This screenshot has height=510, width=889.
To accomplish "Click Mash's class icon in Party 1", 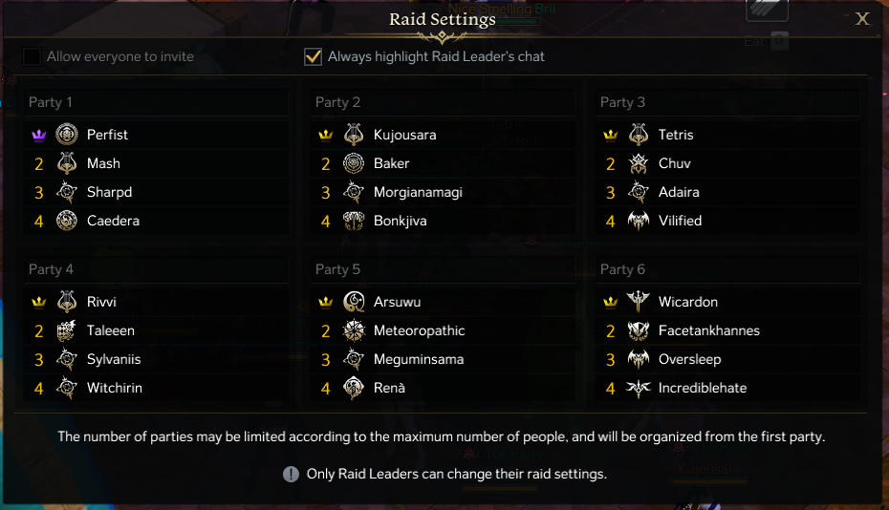I will (67, 163).
